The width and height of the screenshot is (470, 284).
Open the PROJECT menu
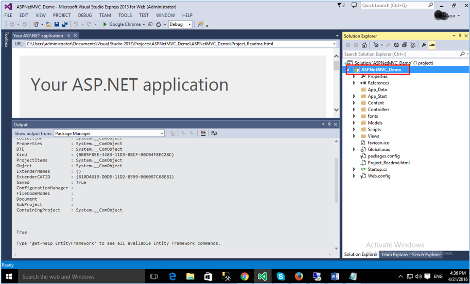pos(62,15)
